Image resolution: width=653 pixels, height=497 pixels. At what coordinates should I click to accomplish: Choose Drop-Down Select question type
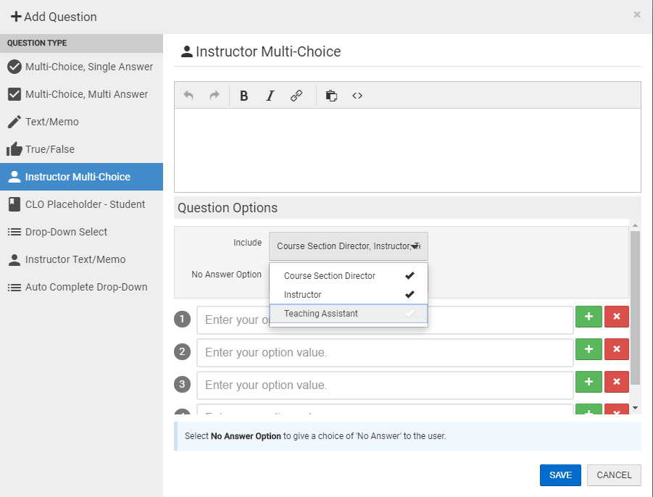click(81, 232)
